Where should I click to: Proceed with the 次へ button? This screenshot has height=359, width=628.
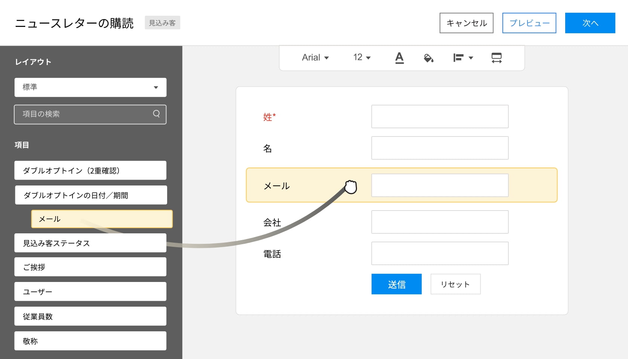coord(590,23)
